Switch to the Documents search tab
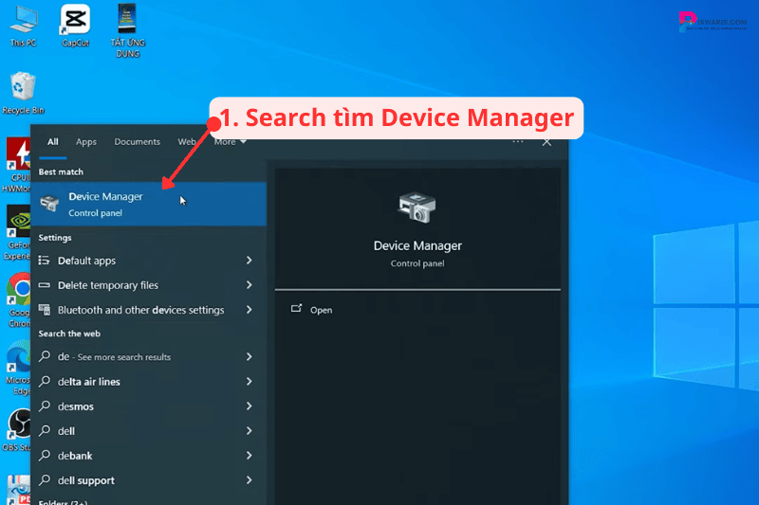This screenshot has height=505, width=759. tap(137, 142)
